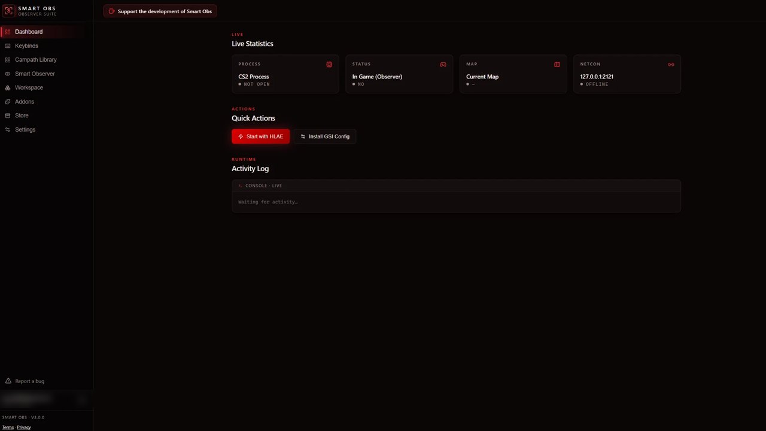Click the "CS2 Process" text
Image resolution: width=766 pixels, height=431 pixels.
point(254,77)
